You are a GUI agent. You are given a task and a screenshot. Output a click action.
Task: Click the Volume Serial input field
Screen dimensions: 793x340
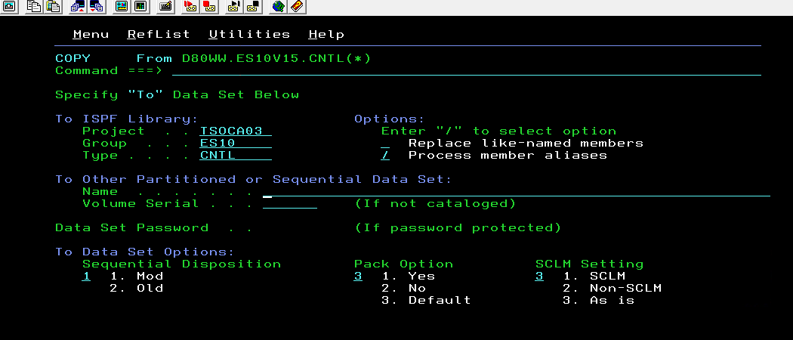click(290, 204)
